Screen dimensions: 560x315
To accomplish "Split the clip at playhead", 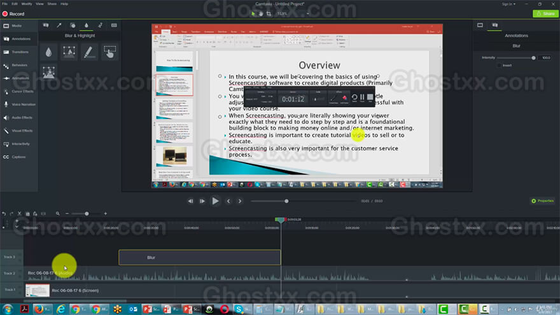I will (x=43, y=214).
